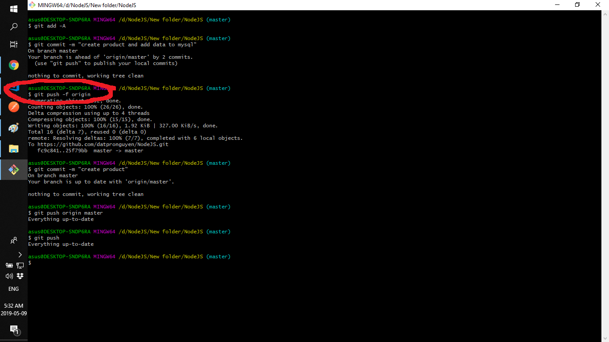The width and height of the screenshot is (609, 342).
Task: Open the People icon on the taskbar
Action: (14, 240)
